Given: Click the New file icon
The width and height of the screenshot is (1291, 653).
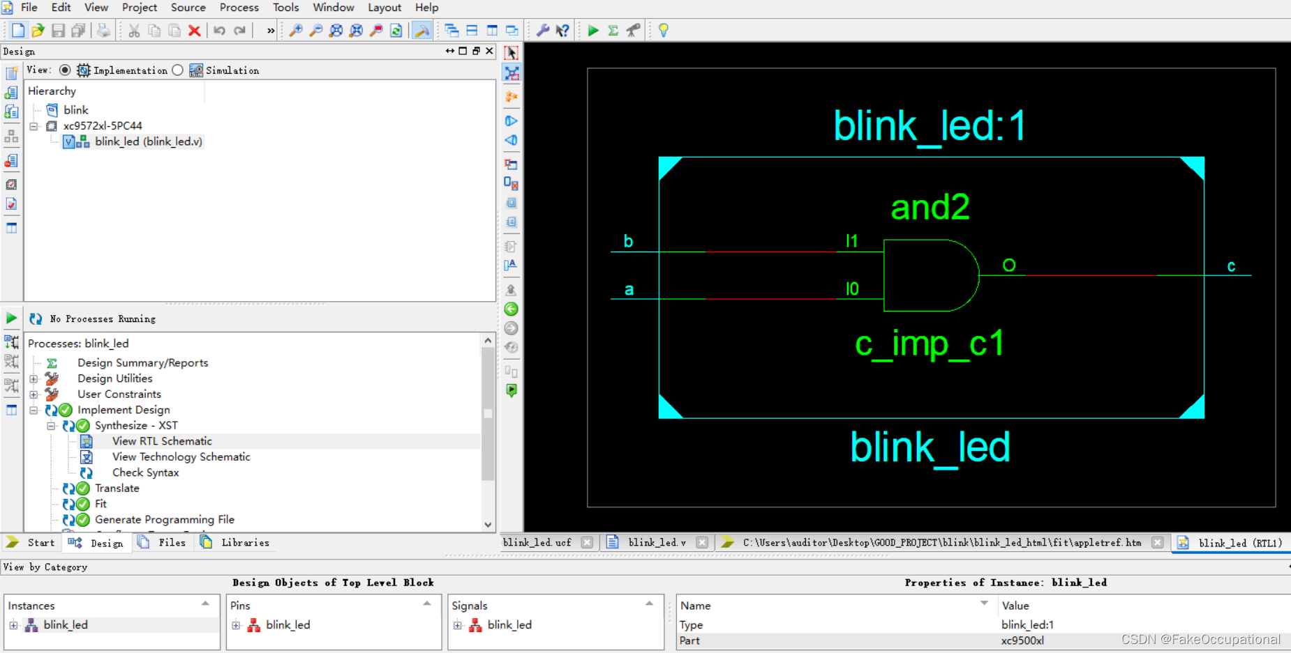Looking at the screenshot, I should [18, 30].
